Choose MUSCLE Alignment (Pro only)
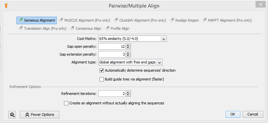Screen dimensions: 268x123 click(84, 20)
